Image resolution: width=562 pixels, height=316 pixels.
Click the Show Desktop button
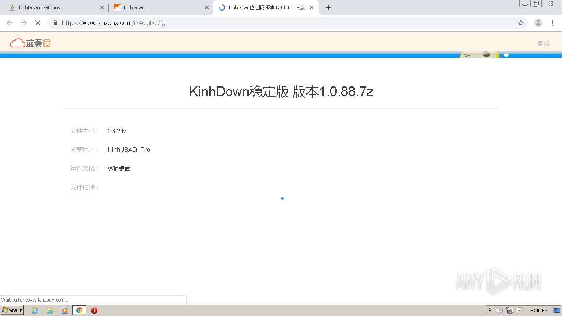point(557,310)
